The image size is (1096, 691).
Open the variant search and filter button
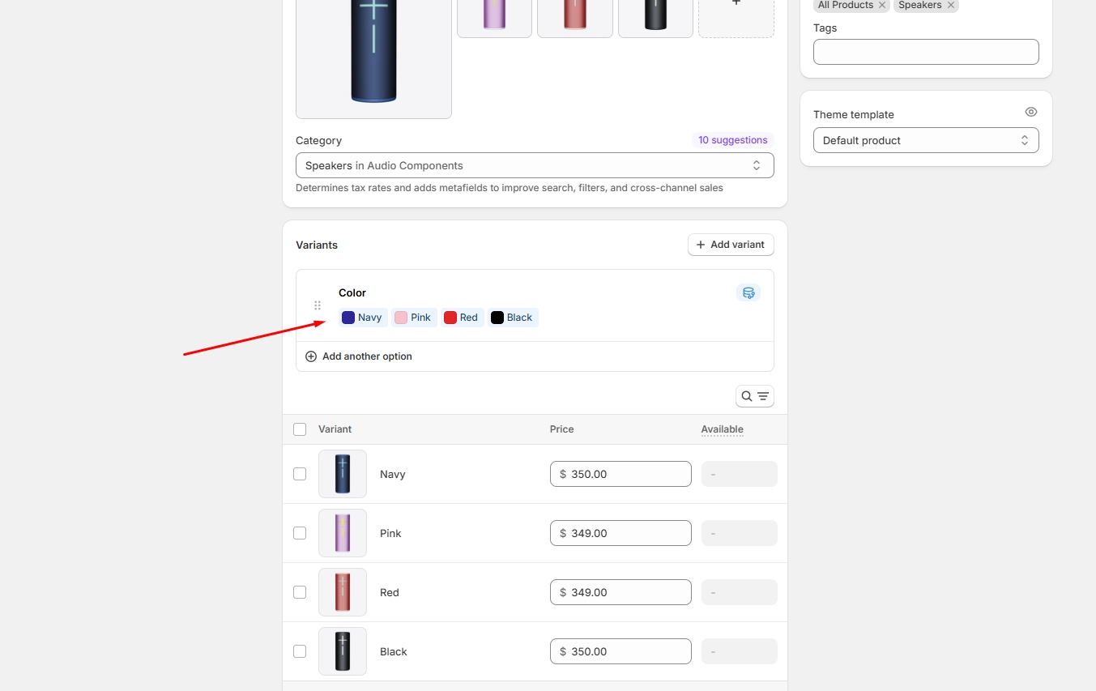754,396
